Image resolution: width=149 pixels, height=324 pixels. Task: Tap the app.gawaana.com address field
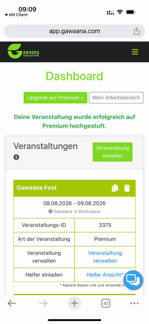(x=74, y=31)
